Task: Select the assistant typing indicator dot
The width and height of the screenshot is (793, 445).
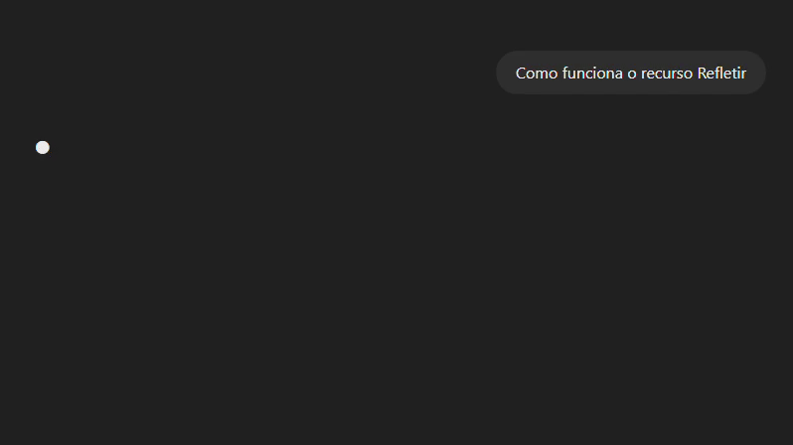Action: [x=43, y=147]
